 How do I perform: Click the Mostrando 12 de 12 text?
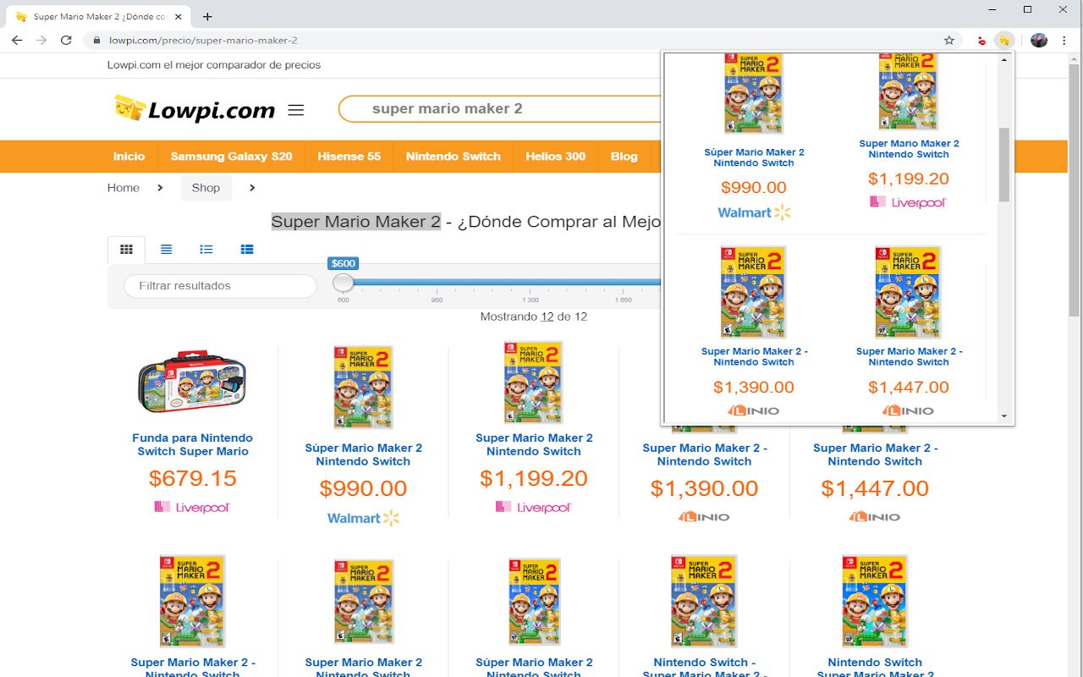pyautogui.click(x=533, y=316)
